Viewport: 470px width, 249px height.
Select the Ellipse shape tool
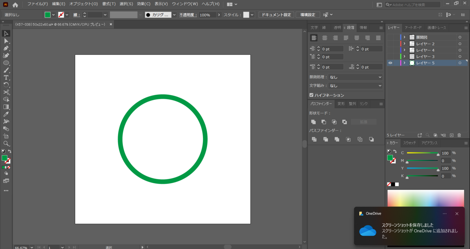pyautogui.click(x=6, y=63)
